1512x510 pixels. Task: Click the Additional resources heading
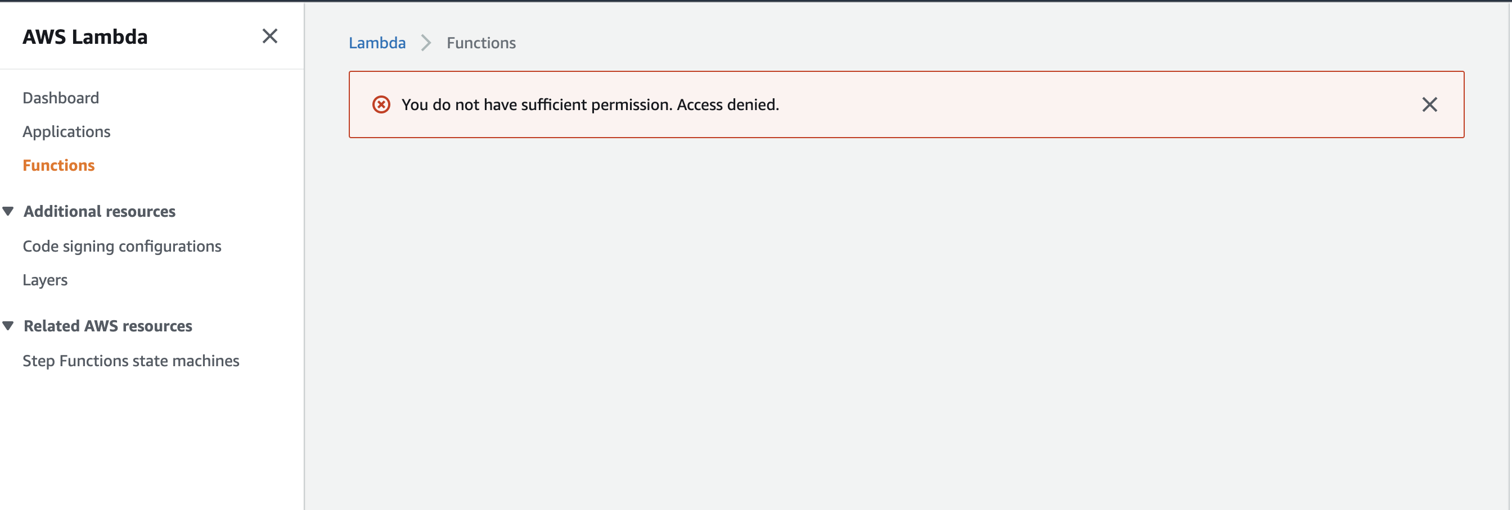tap(99, 211)
